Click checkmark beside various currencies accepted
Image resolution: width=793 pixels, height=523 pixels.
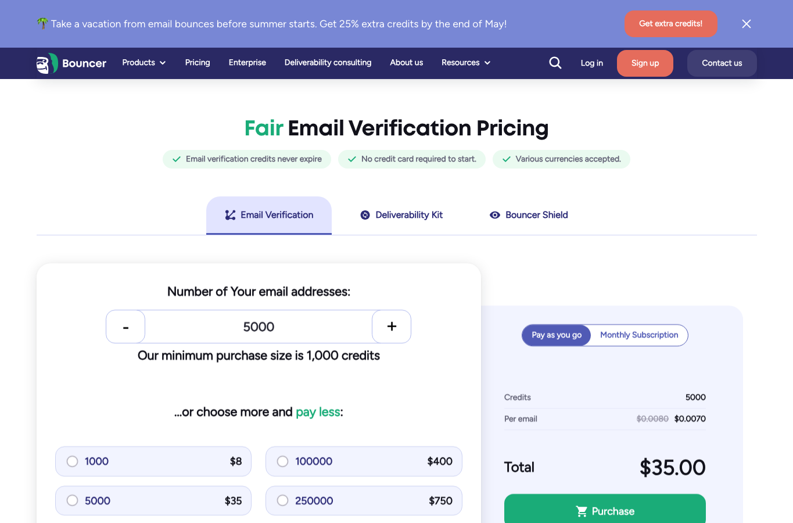click(x=507, y=159)
